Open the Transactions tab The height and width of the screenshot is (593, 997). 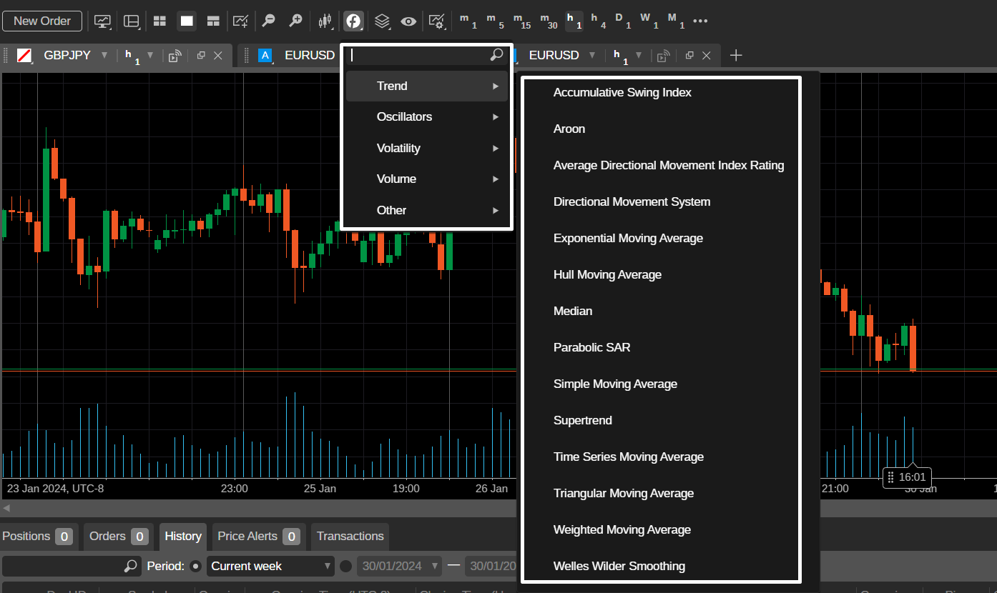tap(350, 536)
